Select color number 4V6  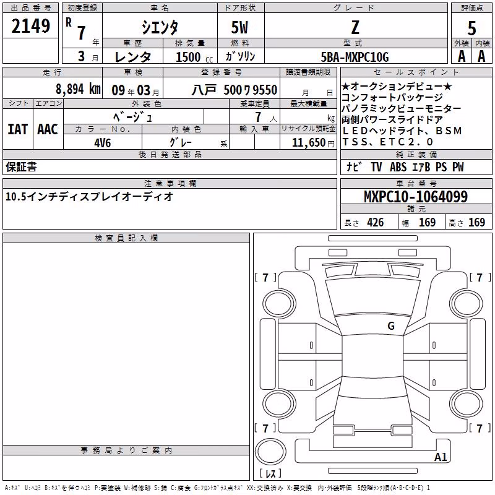click(x=103, y=143)
